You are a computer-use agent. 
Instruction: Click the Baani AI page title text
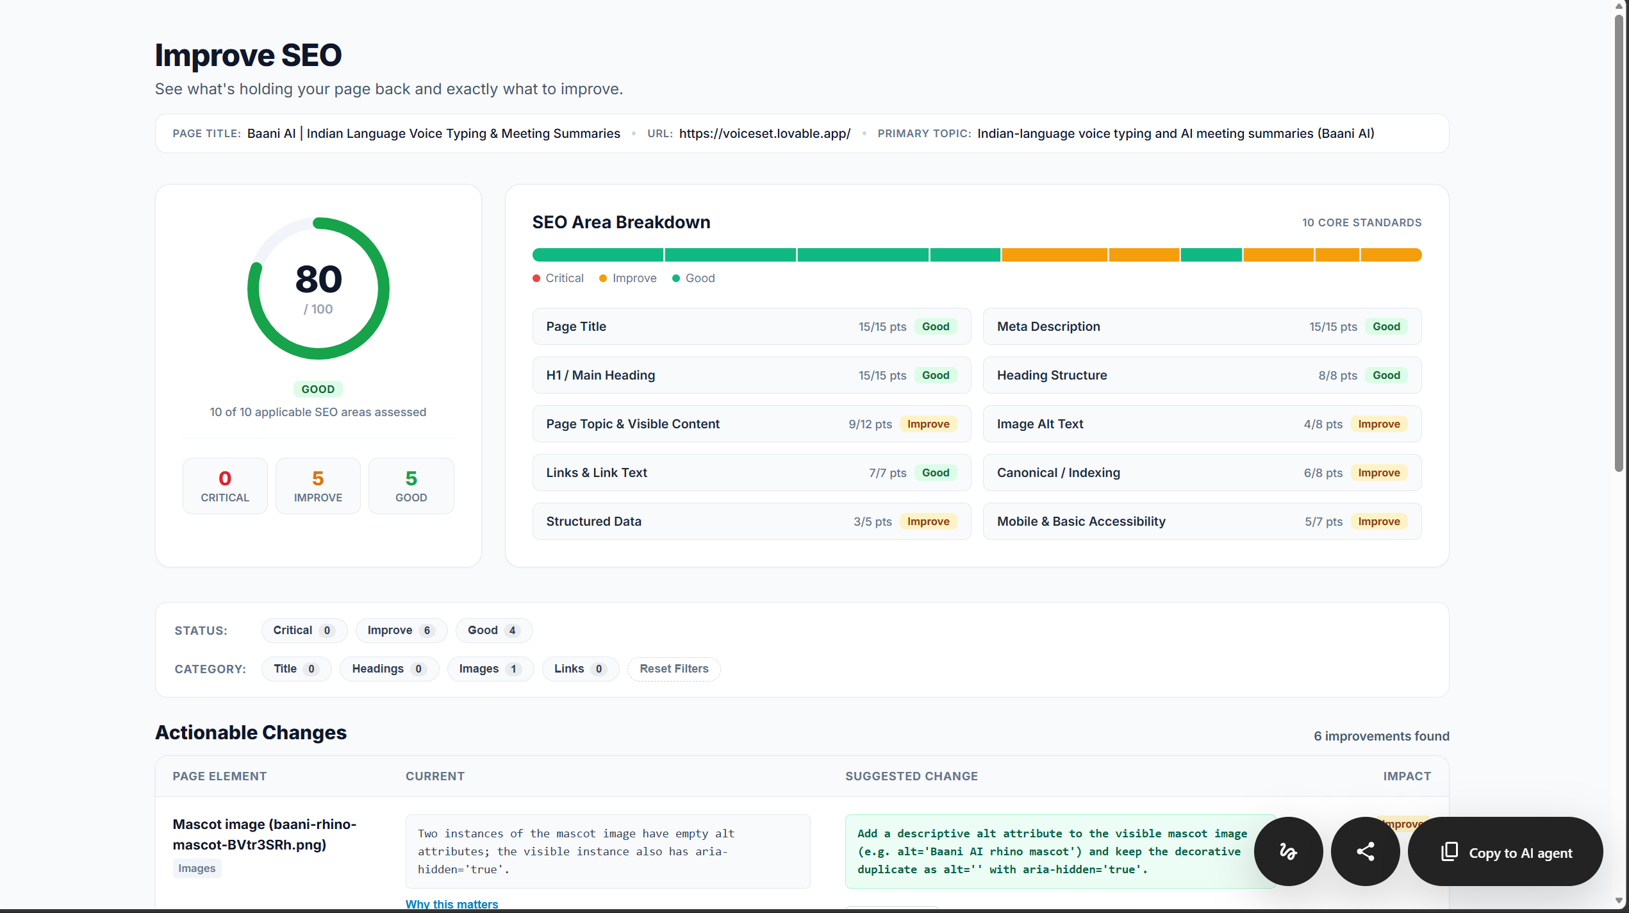434,133
